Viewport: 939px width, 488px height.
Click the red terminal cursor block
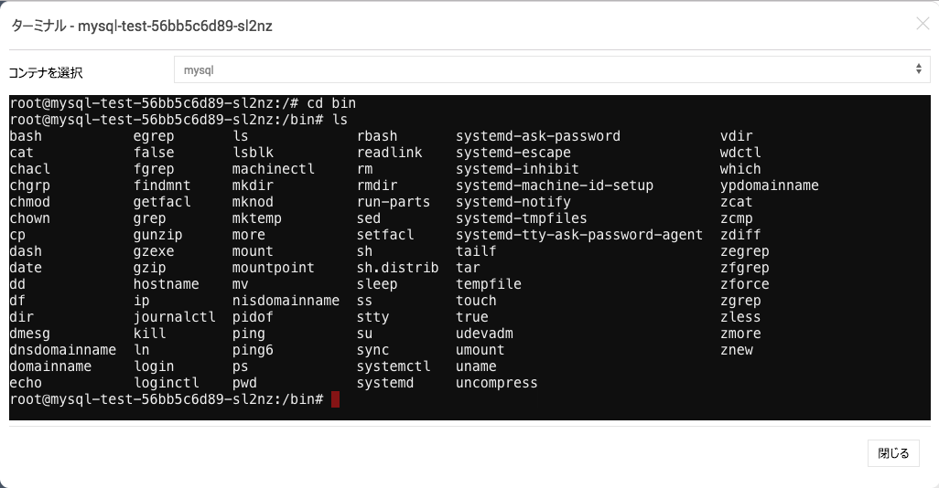[335, 398]
